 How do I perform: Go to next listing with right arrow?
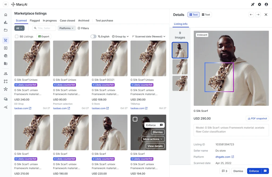point(258,15)
